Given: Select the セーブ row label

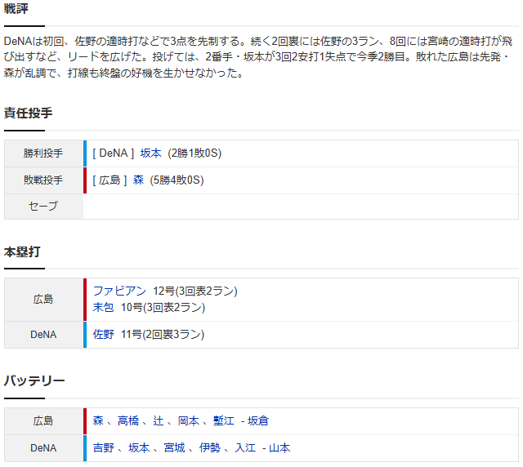Looking at the screenshot, I should point(43,207).
